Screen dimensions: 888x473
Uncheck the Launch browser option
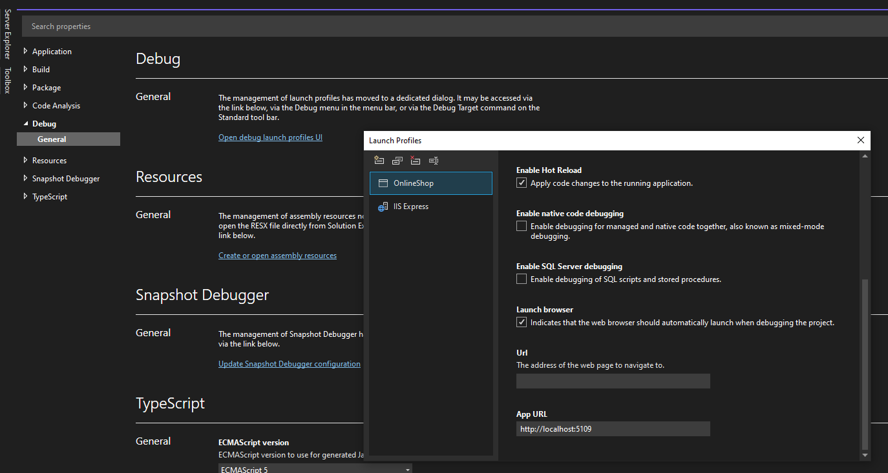[522, 323]
